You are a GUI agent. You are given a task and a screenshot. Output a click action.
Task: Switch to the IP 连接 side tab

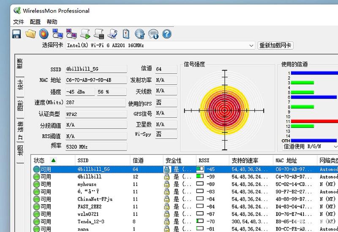[x=20, y=130]
